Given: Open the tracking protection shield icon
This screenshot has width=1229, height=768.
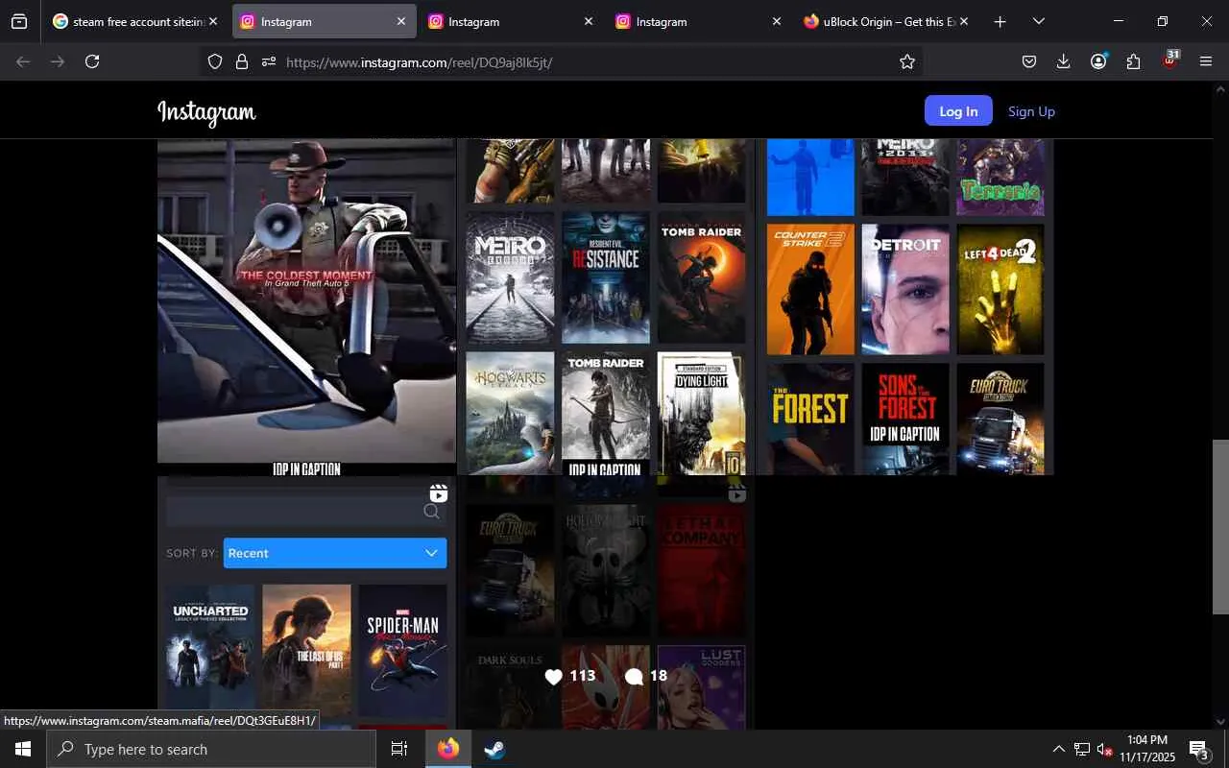Looking at the screenshot, I should click(x=215, y=61).
